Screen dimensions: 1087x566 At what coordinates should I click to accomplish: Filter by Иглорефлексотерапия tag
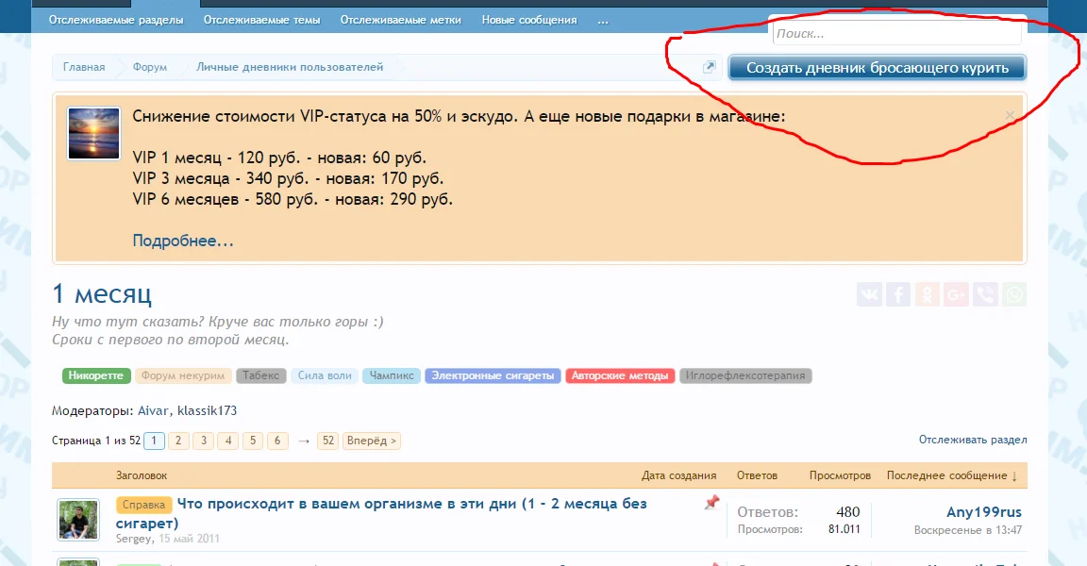pyautogui.click(x=745, y=375)
